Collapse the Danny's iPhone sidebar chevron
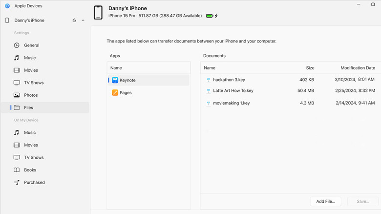 [x=83, y=21]
